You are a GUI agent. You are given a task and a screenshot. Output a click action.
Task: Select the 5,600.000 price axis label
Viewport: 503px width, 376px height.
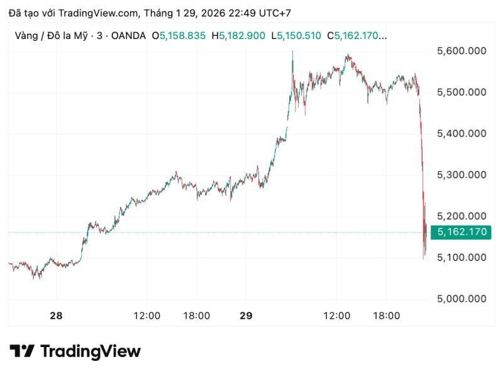pyautogui.click(x=462, y=51)
